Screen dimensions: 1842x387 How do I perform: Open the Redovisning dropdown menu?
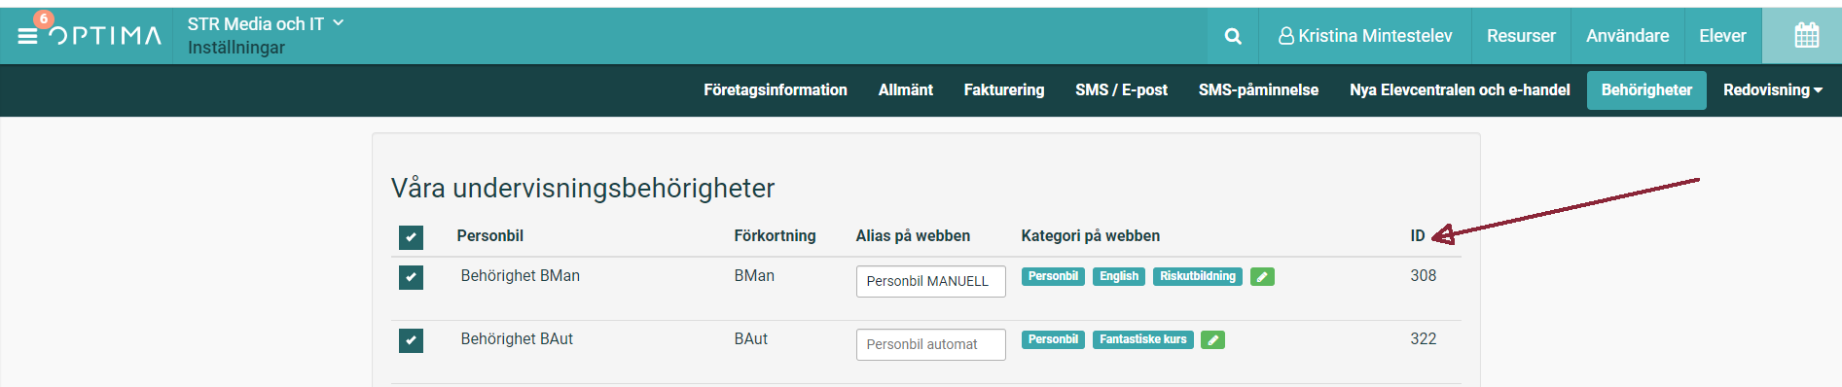coord(1772,89)
